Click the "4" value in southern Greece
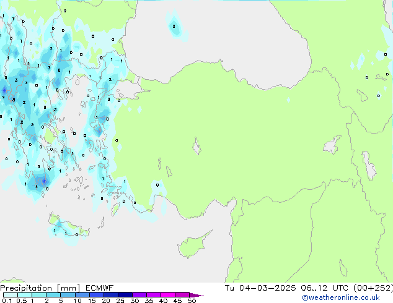Image resolution: width=393 pixels, height=303 pixels. 37,187
